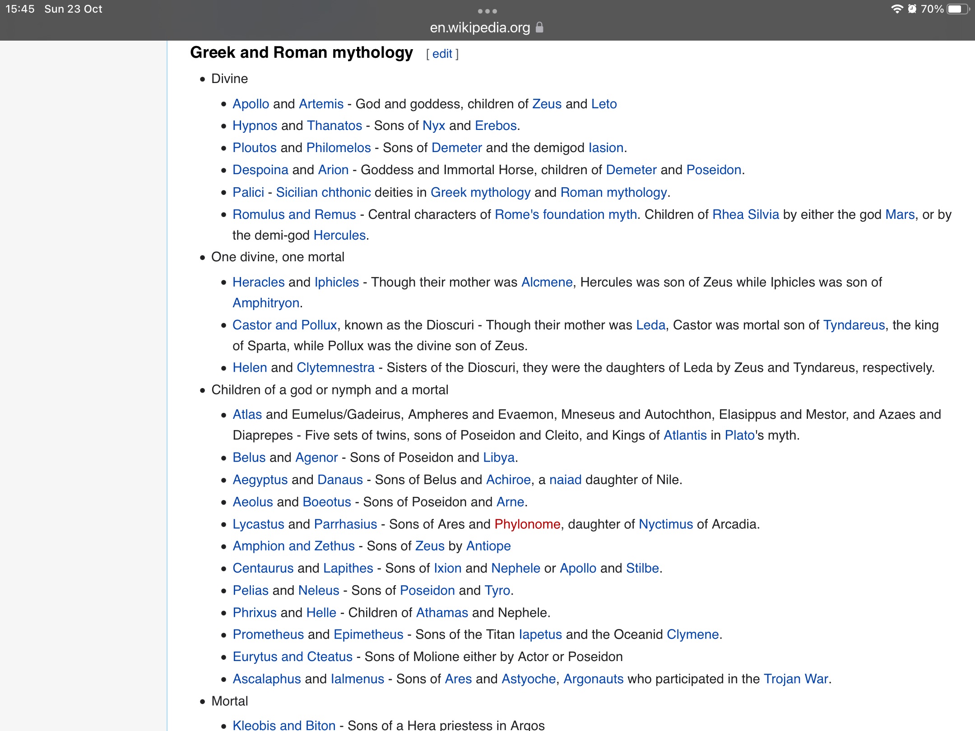Tap the Wi-Fi status icon
The image size is (975, 731).
pos(896,9)
